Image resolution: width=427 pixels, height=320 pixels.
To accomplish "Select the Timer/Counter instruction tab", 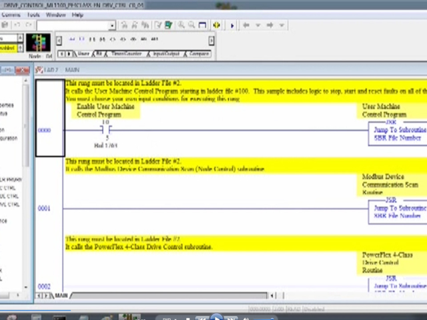I will (x=125, y=53).
